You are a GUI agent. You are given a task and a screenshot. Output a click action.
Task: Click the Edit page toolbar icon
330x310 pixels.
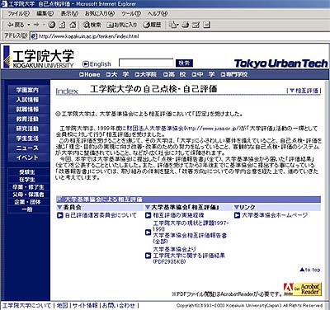[196, 25]
